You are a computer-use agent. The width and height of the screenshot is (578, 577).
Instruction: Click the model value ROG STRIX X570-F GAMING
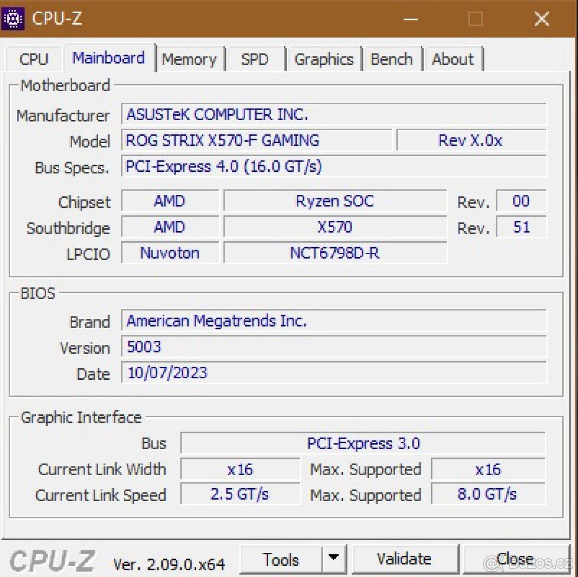[256, 140]
